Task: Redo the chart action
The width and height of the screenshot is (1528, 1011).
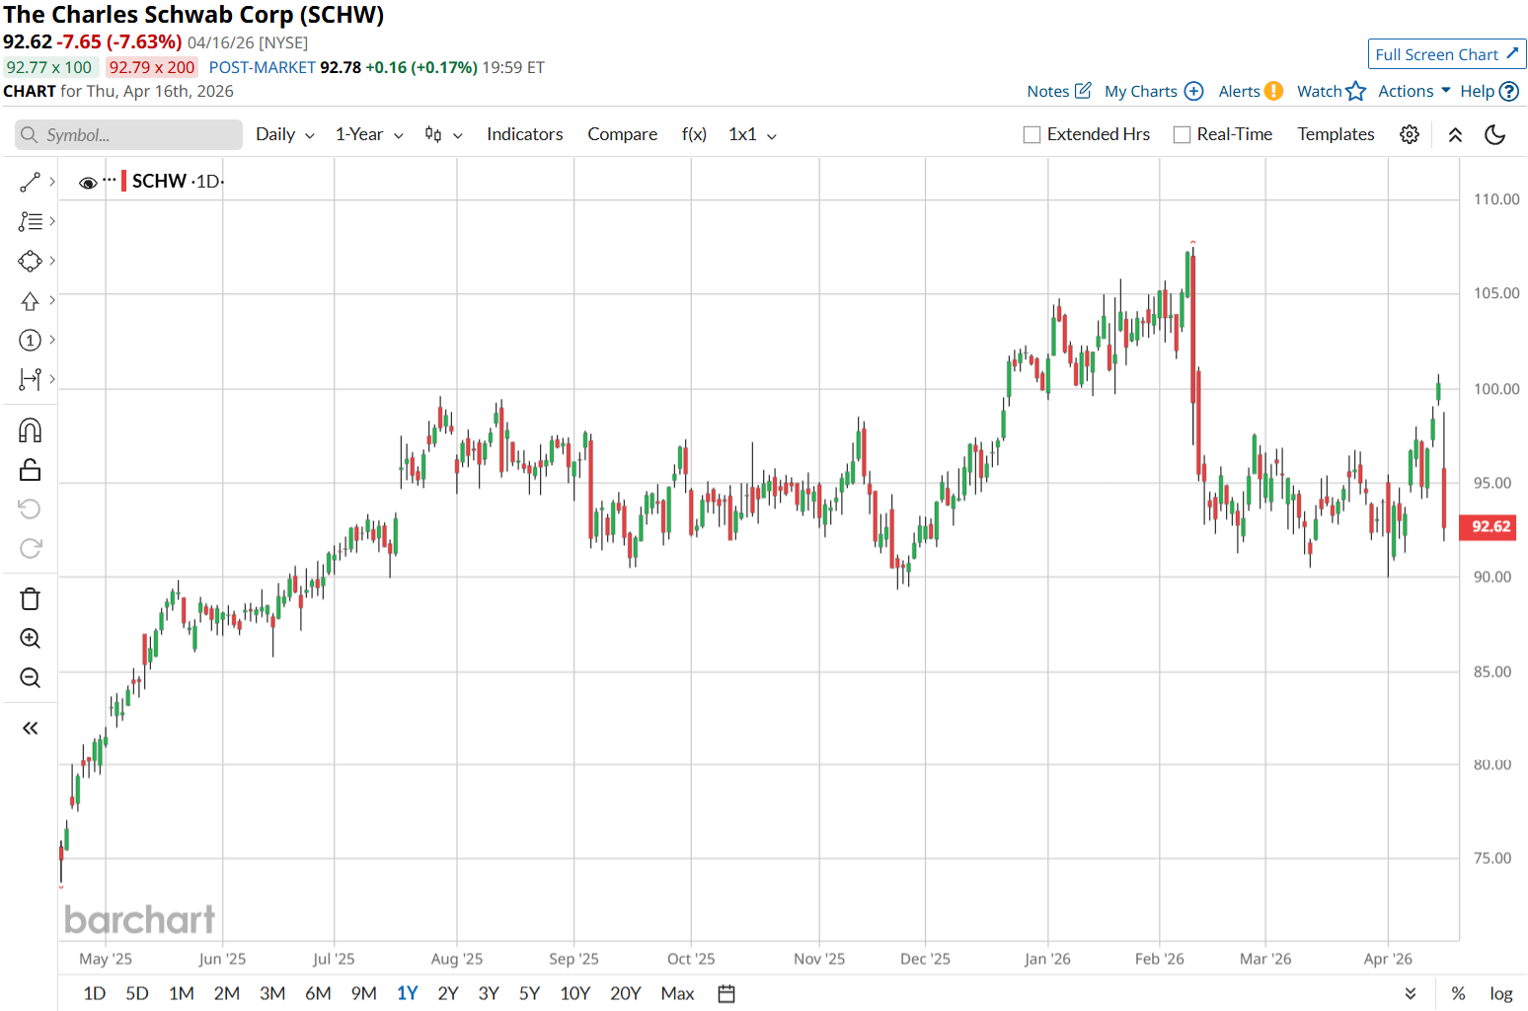Action: pyautogui.click(x=30, y=548)
